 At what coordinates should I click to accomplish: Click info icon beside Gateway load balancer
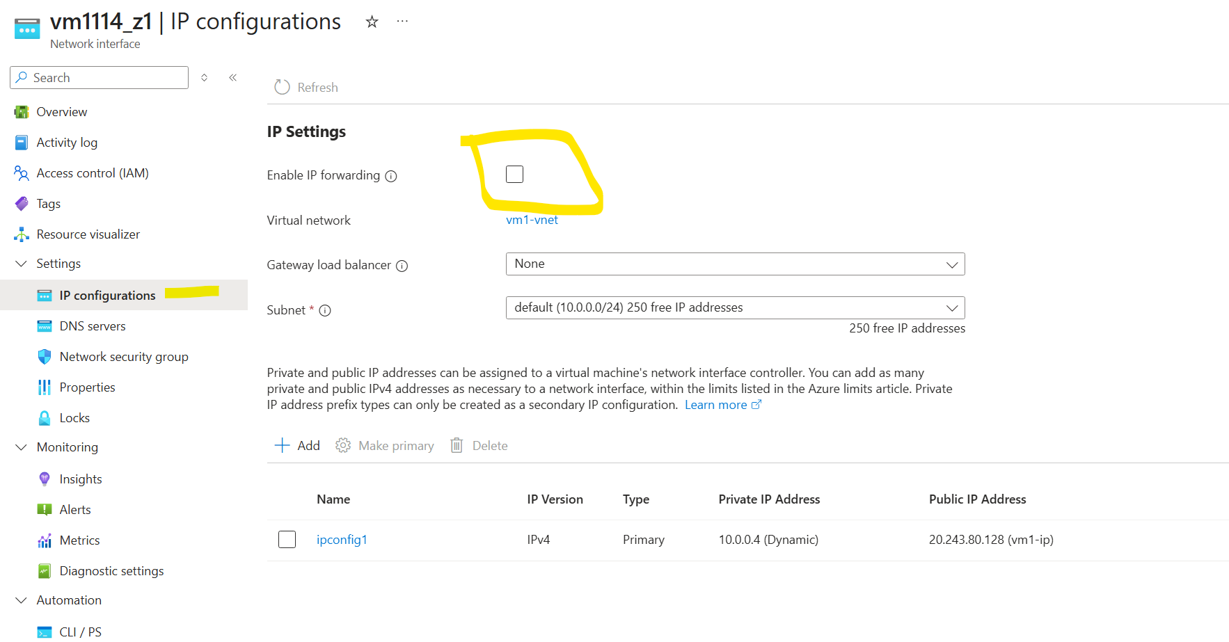point(402,266)
